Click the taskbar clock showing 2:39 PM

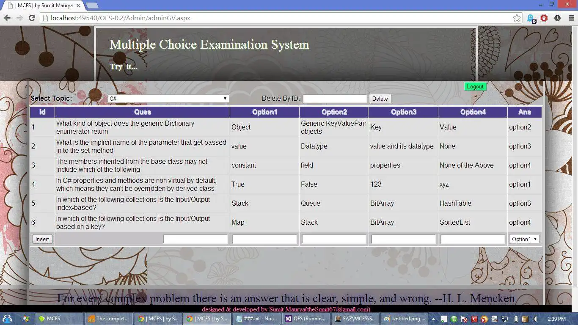pyautogui.click(x=556, y=319)
